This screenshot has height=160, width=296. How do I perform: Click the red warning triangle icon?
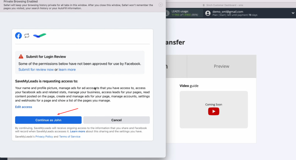point(21,57)
